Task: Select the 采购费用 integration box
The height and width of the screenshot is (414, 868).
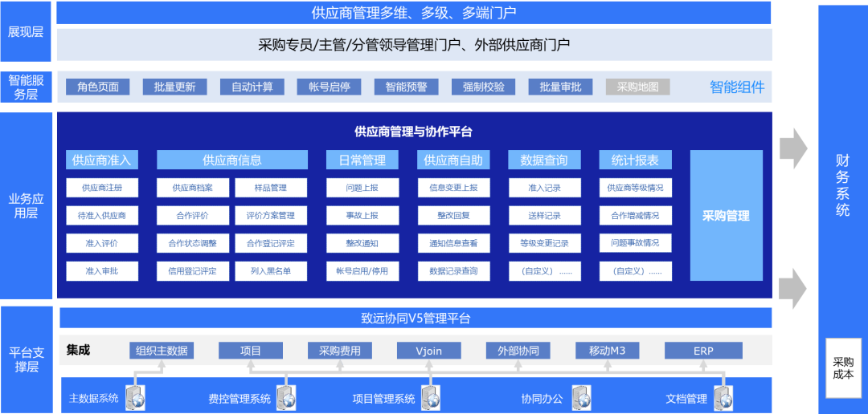Action: 340,351
